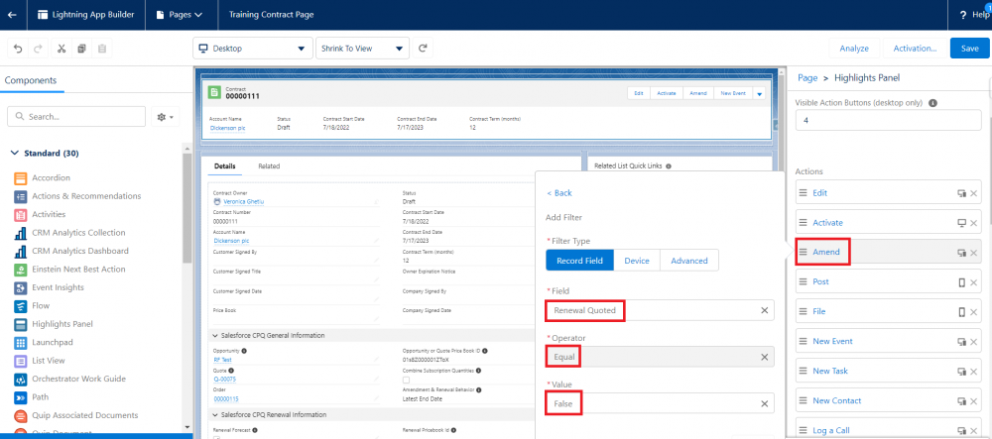Remove the New Task action with X

(x=974, y=372)
